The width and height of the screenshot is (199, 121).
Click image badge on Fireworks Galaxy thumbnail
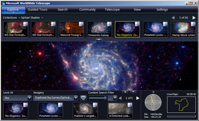tap(109, 24)
